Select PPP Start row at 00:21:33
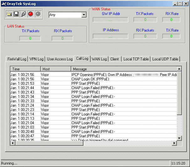The image size is (190, 167). pyautogui.click(x=93, y=101)
